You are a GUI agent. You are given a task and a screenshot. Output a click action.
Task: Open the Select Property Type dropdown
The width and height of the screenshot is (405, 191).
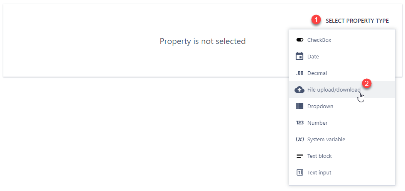[x=357, y=21]
